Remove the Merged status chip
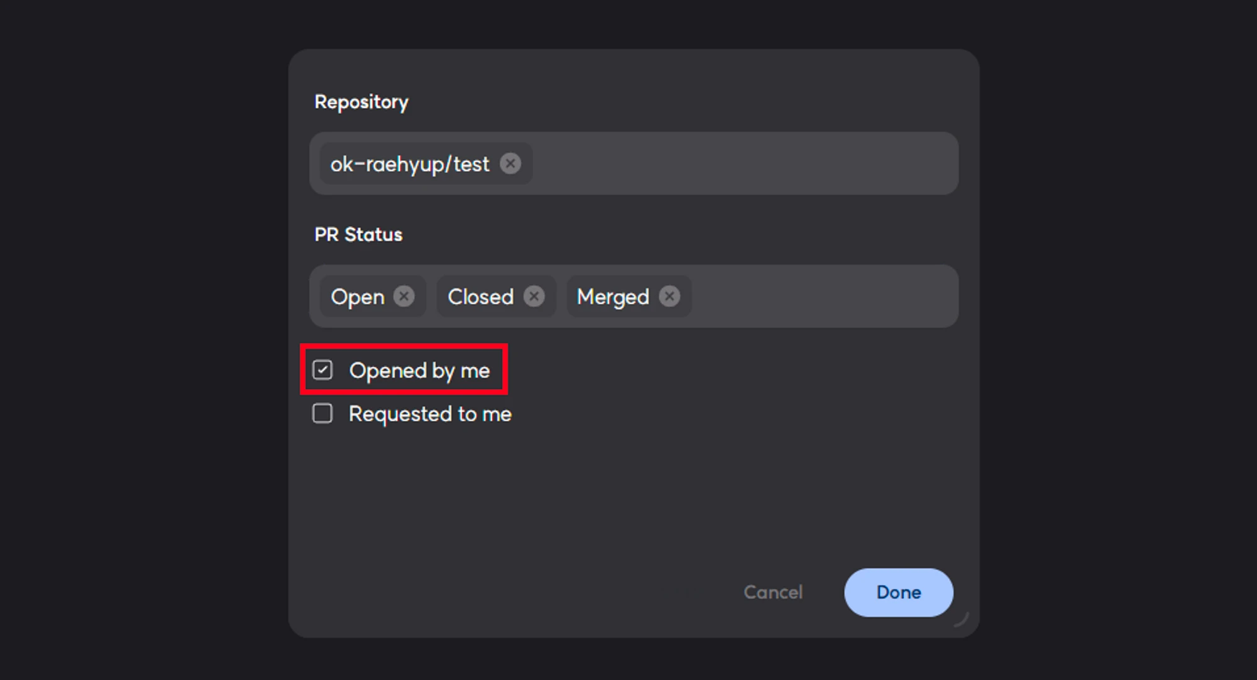Screen dimensions: 1257x680 click(669, 296)
